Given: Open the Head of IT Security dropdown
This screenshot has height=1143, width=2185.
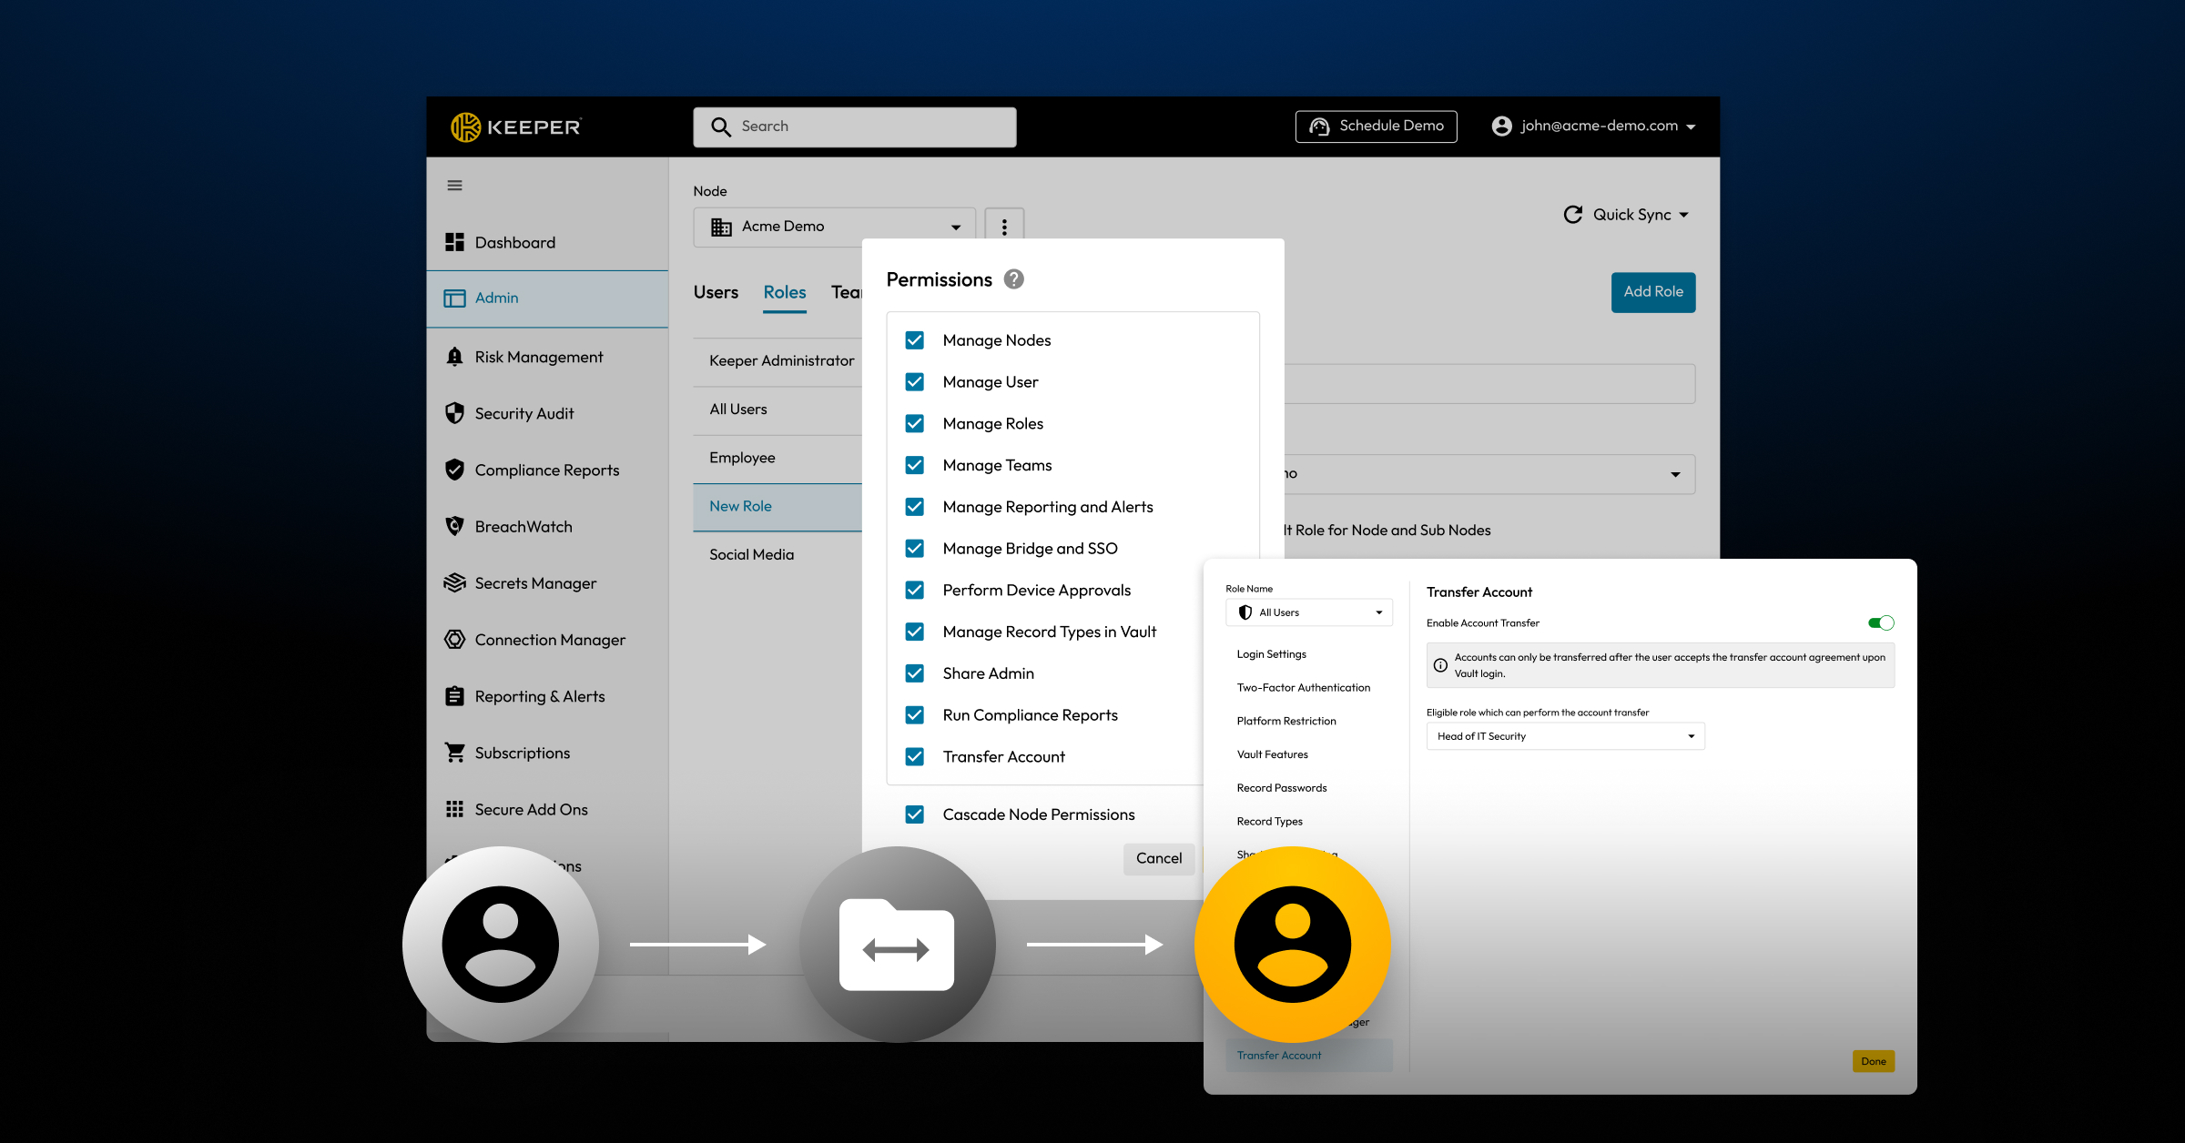Looking at the screenshot, I should click(x=1564, y=736).
